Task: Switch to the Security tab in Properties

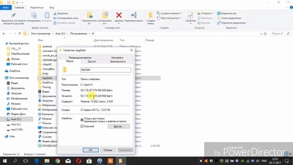Action: point(118,61)
